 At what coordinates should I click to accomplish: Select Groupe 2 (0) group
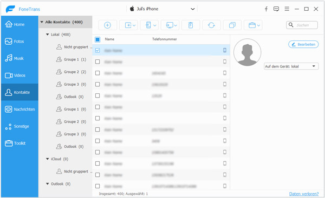pyautogui.click(x=71, y=121)
